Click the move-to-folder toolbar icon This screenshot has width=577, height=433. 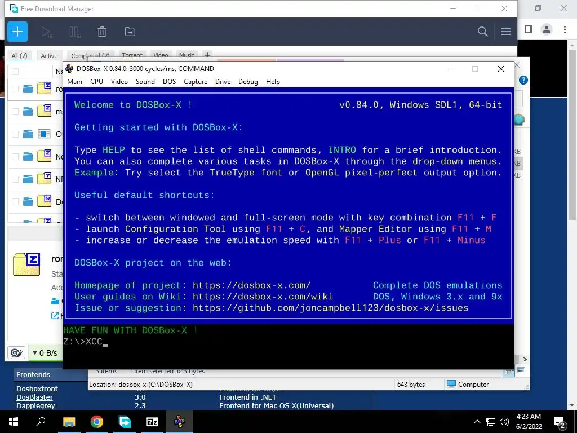coord(130,32)
